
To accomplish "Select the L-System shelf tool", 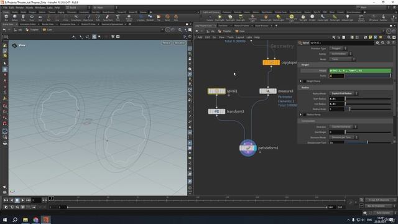I will click(x=141, y=17).
